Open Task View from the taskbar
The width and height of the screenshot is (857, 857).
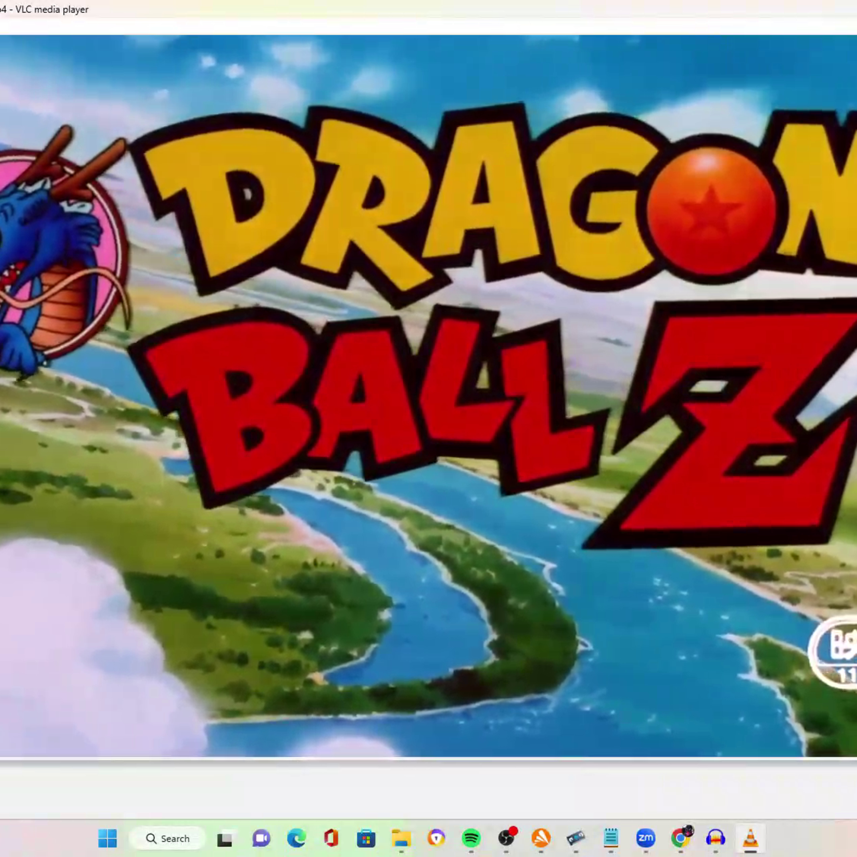pyautogui.click(x=225, y=838)
